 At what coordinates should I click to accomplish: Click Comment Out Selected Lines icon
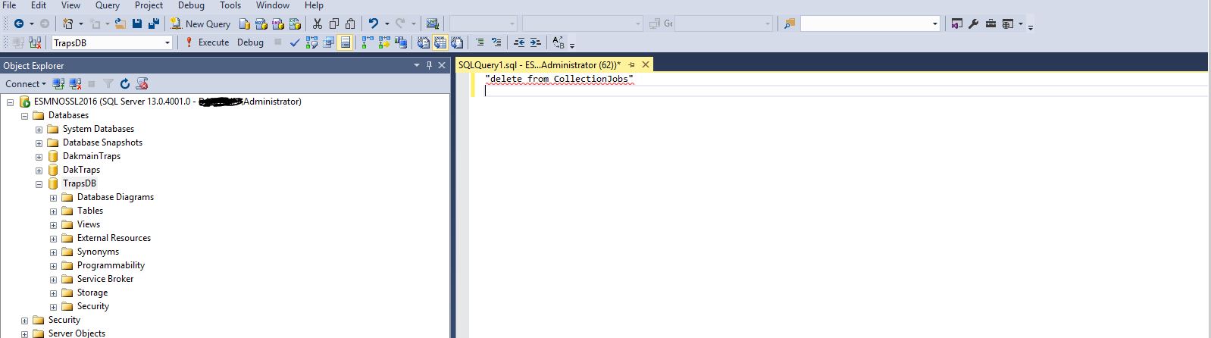pos(480,42)
